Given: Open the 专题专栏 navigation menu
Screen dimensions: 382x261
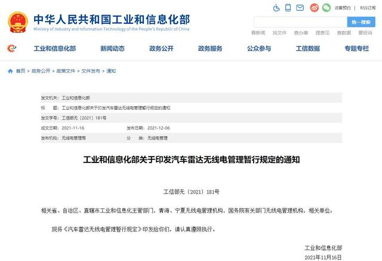Looking at the screenshot, I should click(356, 48).
